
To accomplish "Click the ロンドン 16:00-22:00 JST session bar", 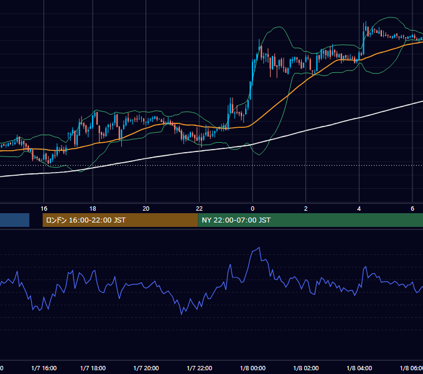I will [x=120, y=220].
